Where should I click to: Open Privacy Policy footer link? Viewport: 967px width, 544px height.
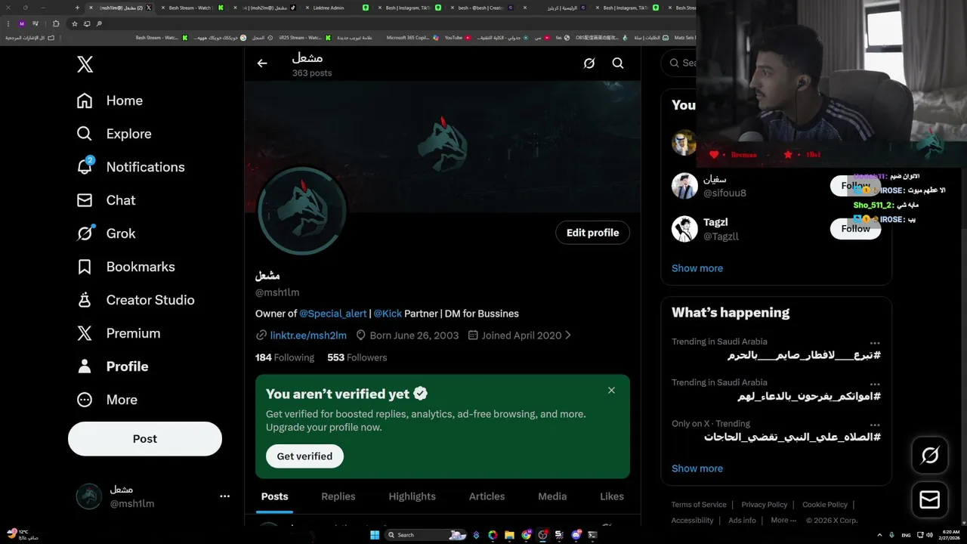click(x=765, y=505)
